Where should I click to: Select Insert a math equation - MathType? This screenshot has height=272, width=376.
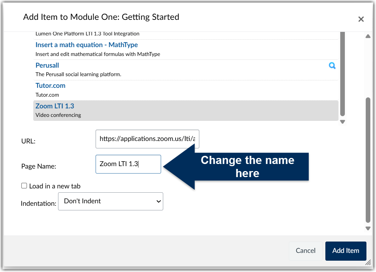(x=87, y=45)
